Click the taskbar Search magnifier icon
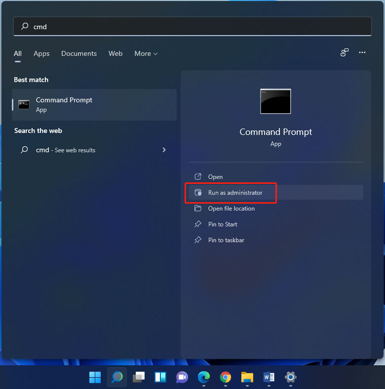The image size is (385, 389). [117, 378]
